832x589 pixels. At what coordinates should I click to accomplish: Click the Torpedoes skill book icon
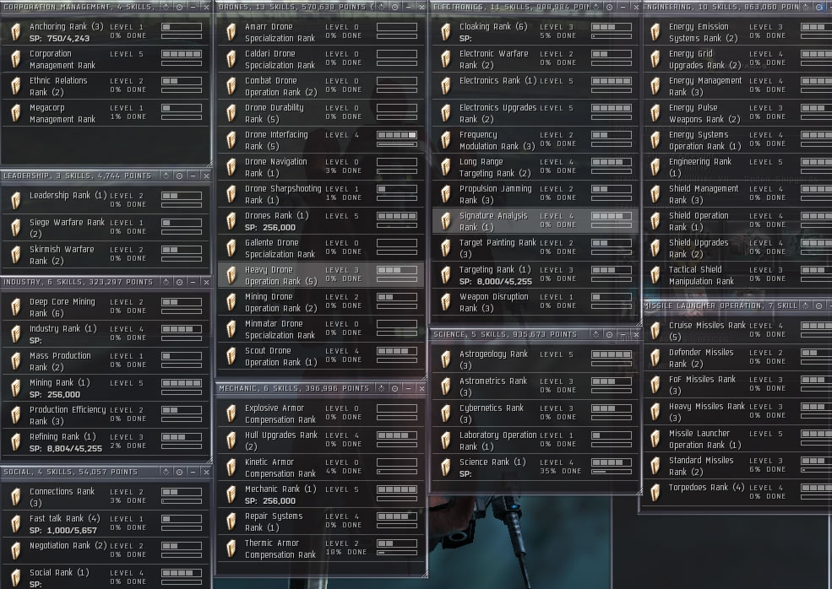click(655, 493)
